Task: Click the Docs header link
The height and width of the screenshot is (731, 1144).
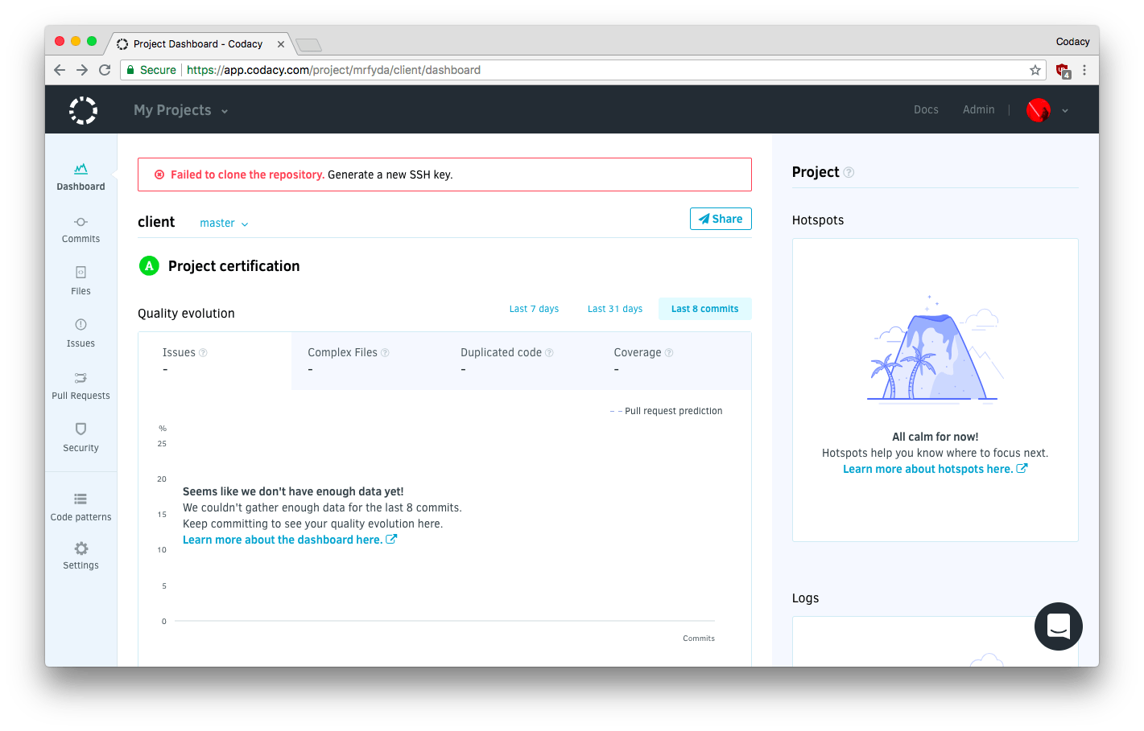Action: pos(926,110)
